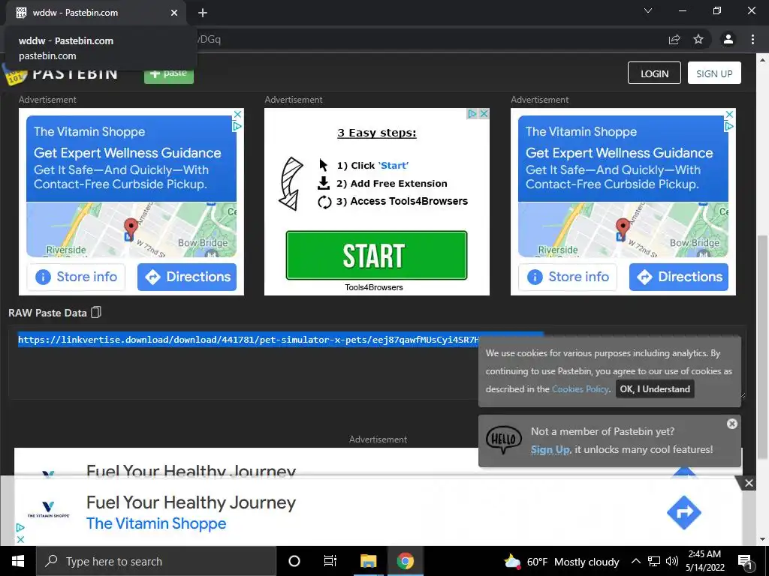
Task: Click the green plus paste button
Action: tap(169, 74)
